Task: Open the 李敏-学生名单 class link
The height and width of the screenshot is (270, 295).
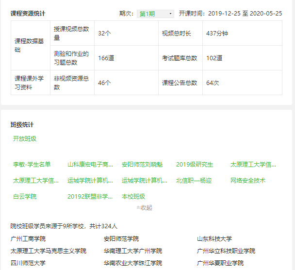Action: click(32, 165)
